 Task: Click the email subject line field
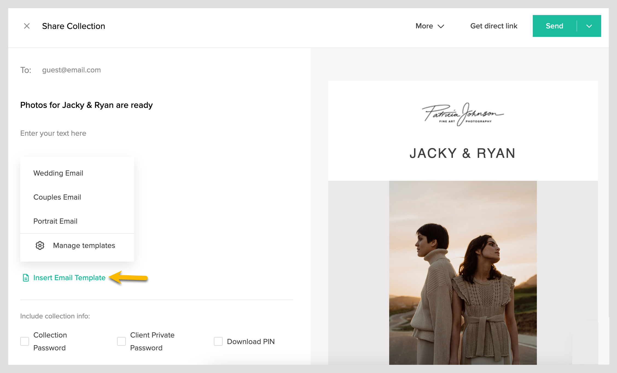pyautogui.click(x=86, y=105)
